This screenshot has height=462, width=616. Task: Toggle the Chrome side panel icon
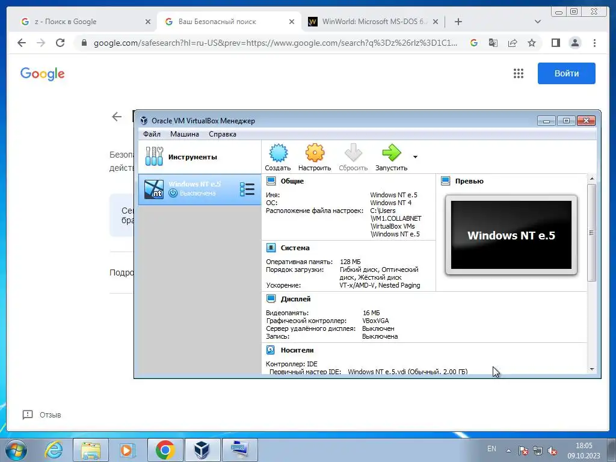555,43
